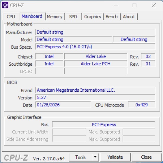Click the chipset Rev. value 02
This screenshot has width=163, height=163.
(148, 56)
